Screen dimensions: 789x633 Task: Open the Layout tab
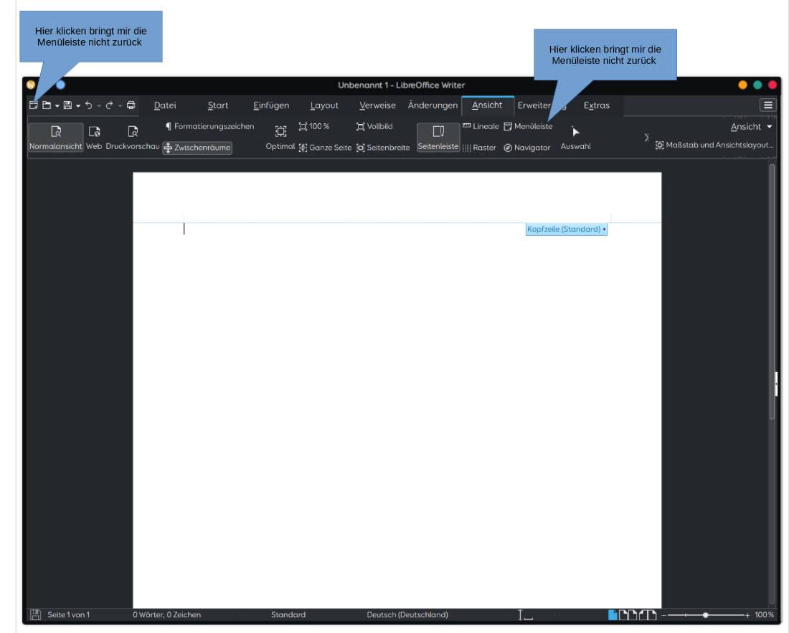point(324,105)
